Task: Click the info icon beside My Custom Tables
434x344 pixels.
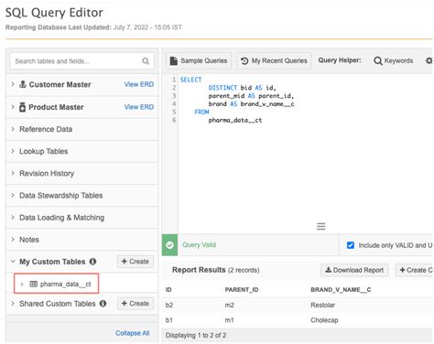Action: point(92,262)
